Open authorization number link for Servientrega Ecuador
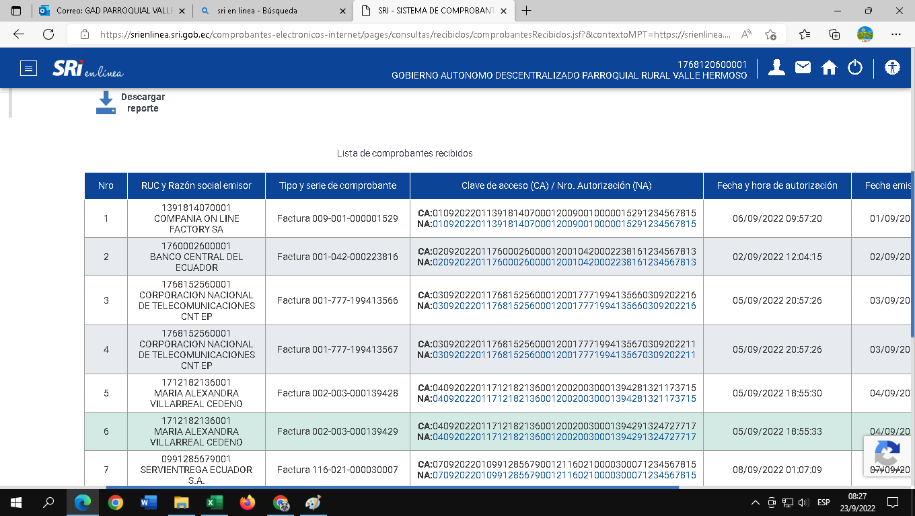This screenshot has height=516, width=915. [x=564, y=475]
